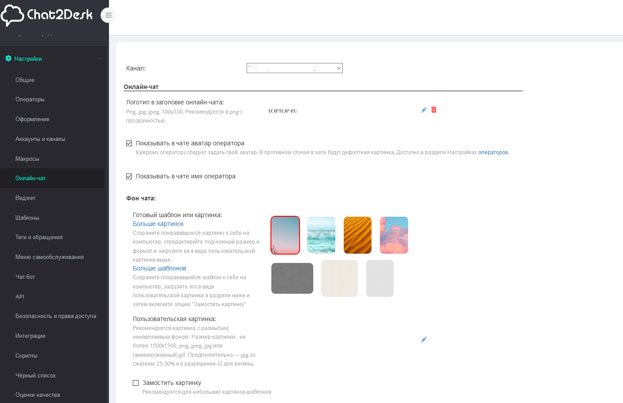
Task: Select the orange sand dunes background
Action: [x=357, y=235]
